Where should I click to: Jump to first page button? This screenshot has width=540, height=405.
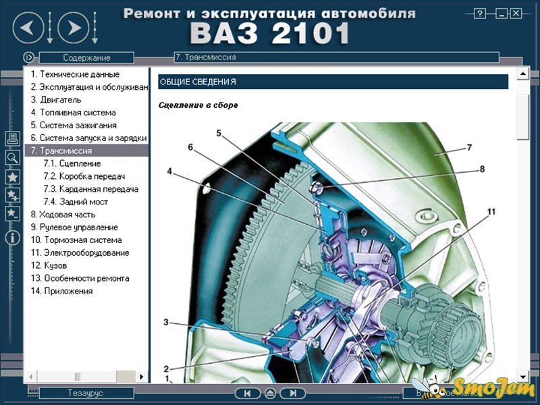pyautogui.click(x=247, y=394)
